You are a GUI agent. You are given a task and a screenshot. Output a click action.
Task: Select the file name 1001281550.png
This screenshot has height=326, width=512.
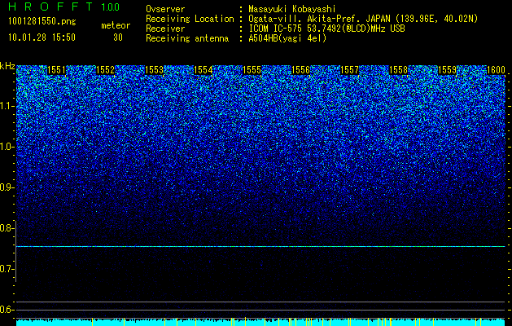pyautogui.click(x=42, y=22)
